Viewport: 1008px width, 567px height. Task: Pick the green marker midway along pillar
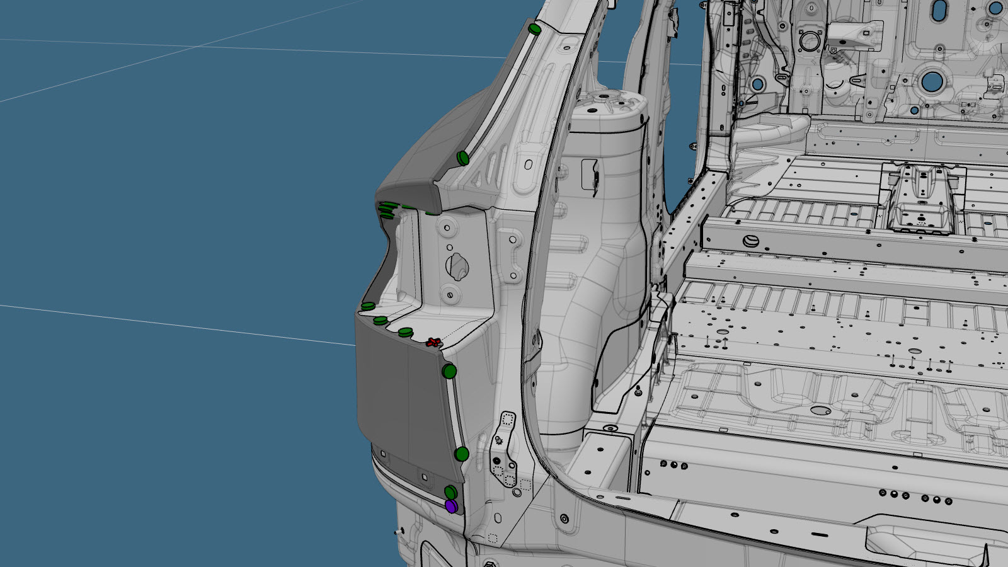(463, 157)
